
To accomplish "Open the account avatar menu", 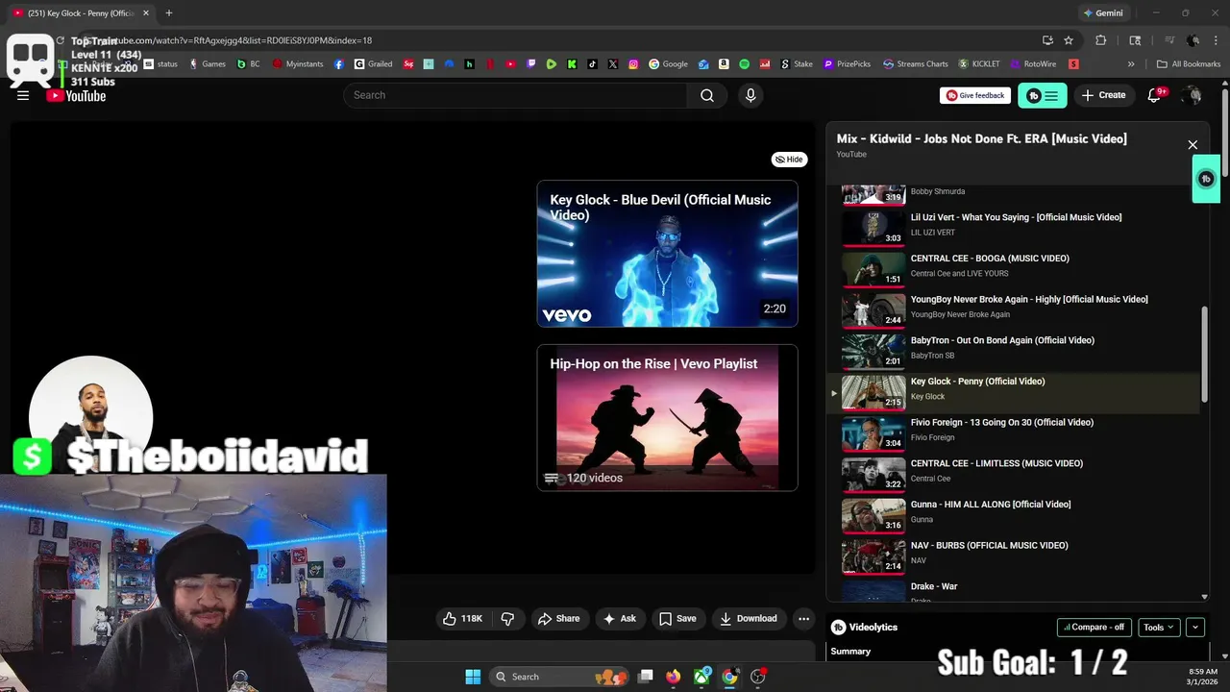I will (x=1192, y=95).
